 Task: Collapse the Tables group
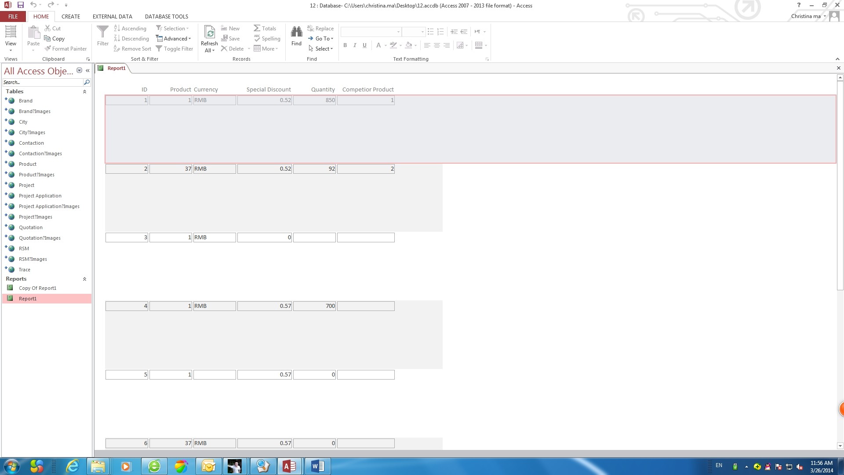pyautogui.click(x=84, y=91)
